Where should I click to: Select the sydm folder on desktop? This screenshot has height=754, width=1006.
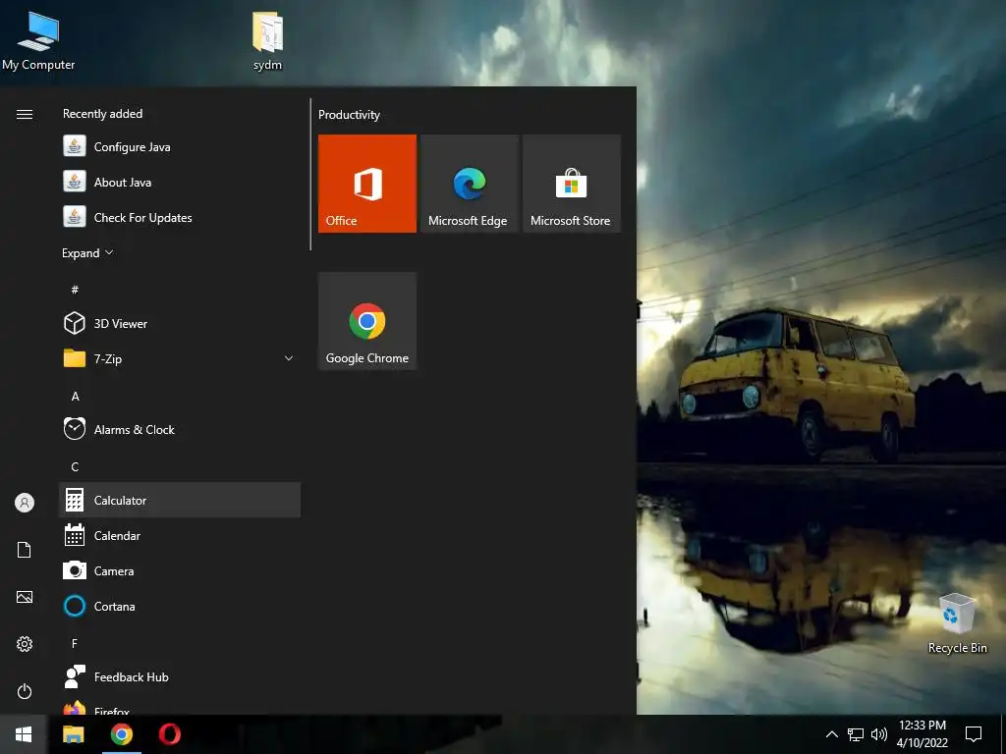tap(267, 41)
